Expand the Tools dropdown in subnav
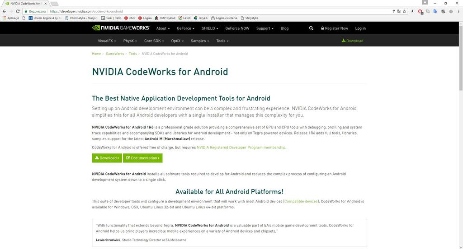Viewport: 463px width, 249px height. tap(222, 41)
